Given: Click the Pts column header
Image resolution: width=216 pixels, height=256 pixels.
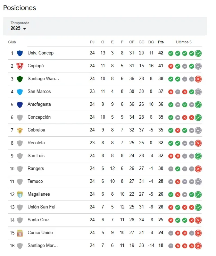Looking at the screenshot, I should point(161,42).
